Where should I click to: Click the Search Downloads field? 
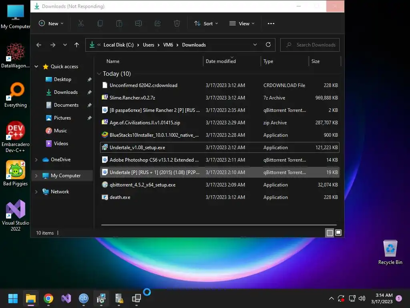(x=310, y=45)
